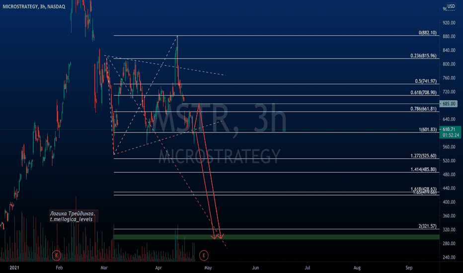The height and width of the screenshot is (273, 463).
Task: Click the 920.00 price axis label
Action: pos(449,23)
